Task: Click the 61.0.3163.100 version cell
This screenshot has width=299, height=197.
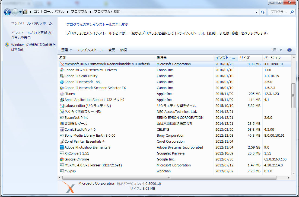Action: click(275, 159)
